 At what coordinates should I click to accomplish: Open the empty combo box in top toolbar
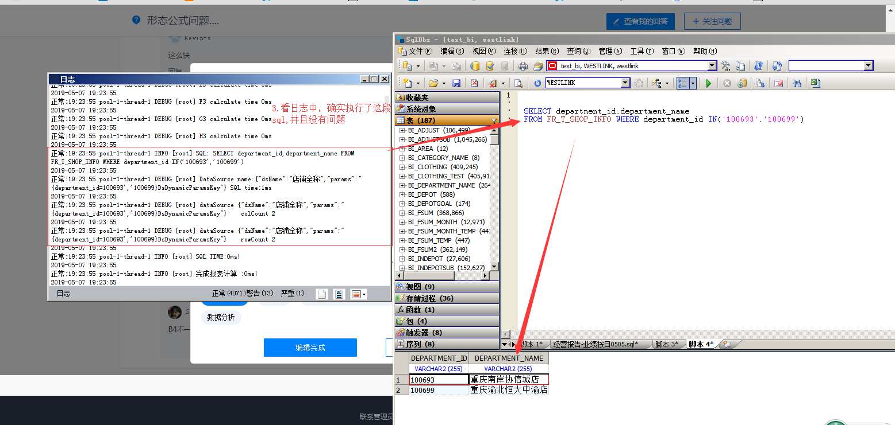[869, 66]
